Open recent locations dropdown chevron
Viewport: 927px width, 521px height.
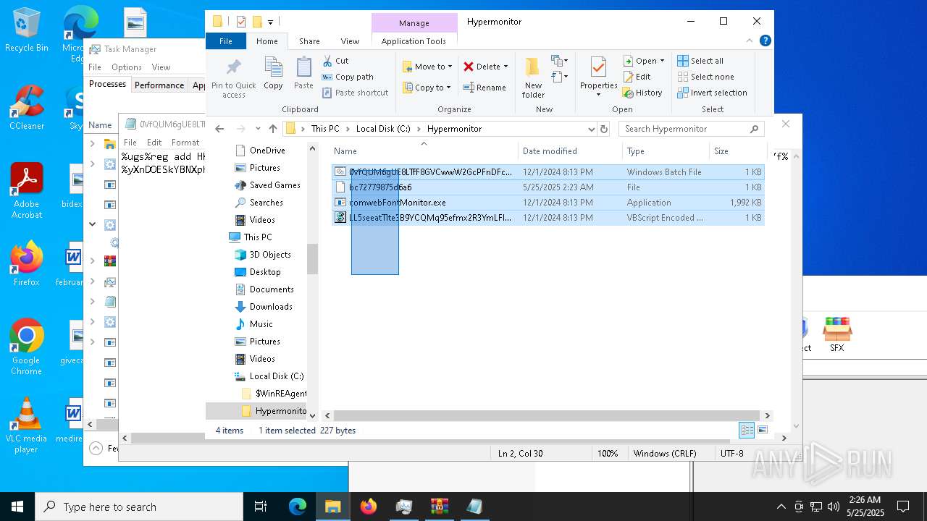coord(258,129)
